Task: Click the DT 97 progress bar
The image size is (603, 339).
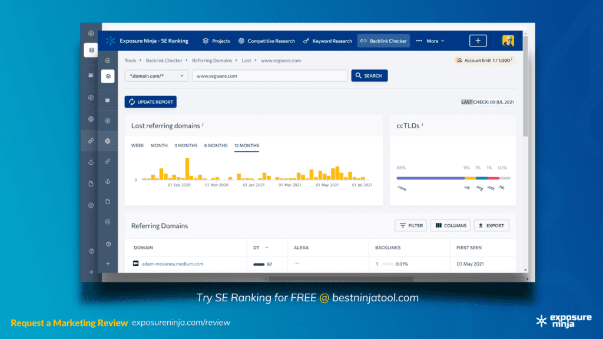Action: click(259, 264)
